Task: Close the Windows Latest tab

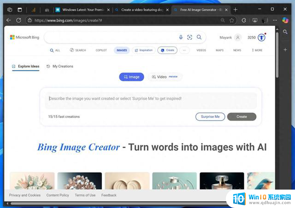Action: (108, 10)
